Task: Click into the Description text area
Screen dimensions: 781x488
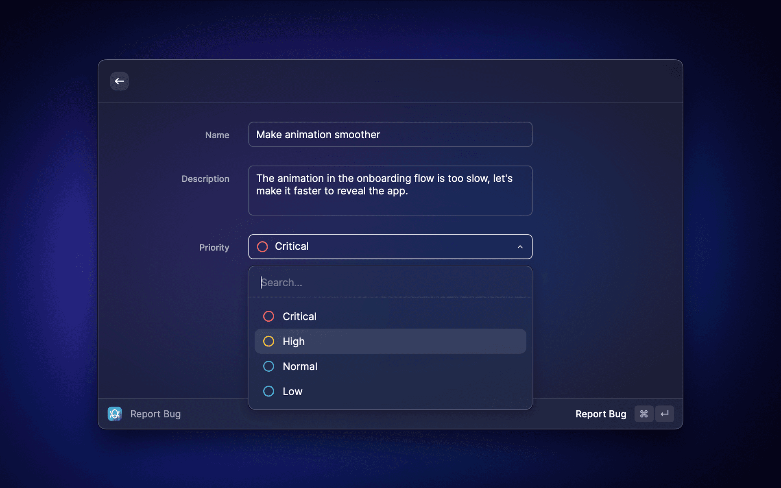Action: click(x=390, y=190)
